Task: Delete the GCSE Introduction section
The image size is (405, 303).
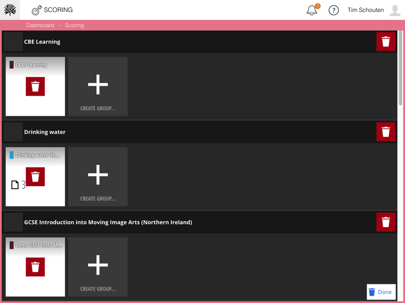Action: (x=386, y=222)
